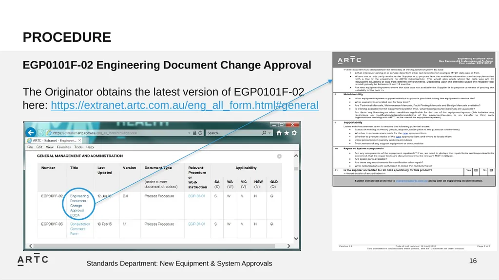Click the standards email link in the form
Screen dimensions: 499x280
tap(411, 181)
